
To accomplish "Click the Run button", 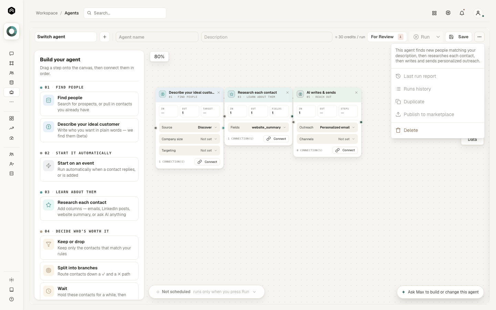I will coord(422,37).
